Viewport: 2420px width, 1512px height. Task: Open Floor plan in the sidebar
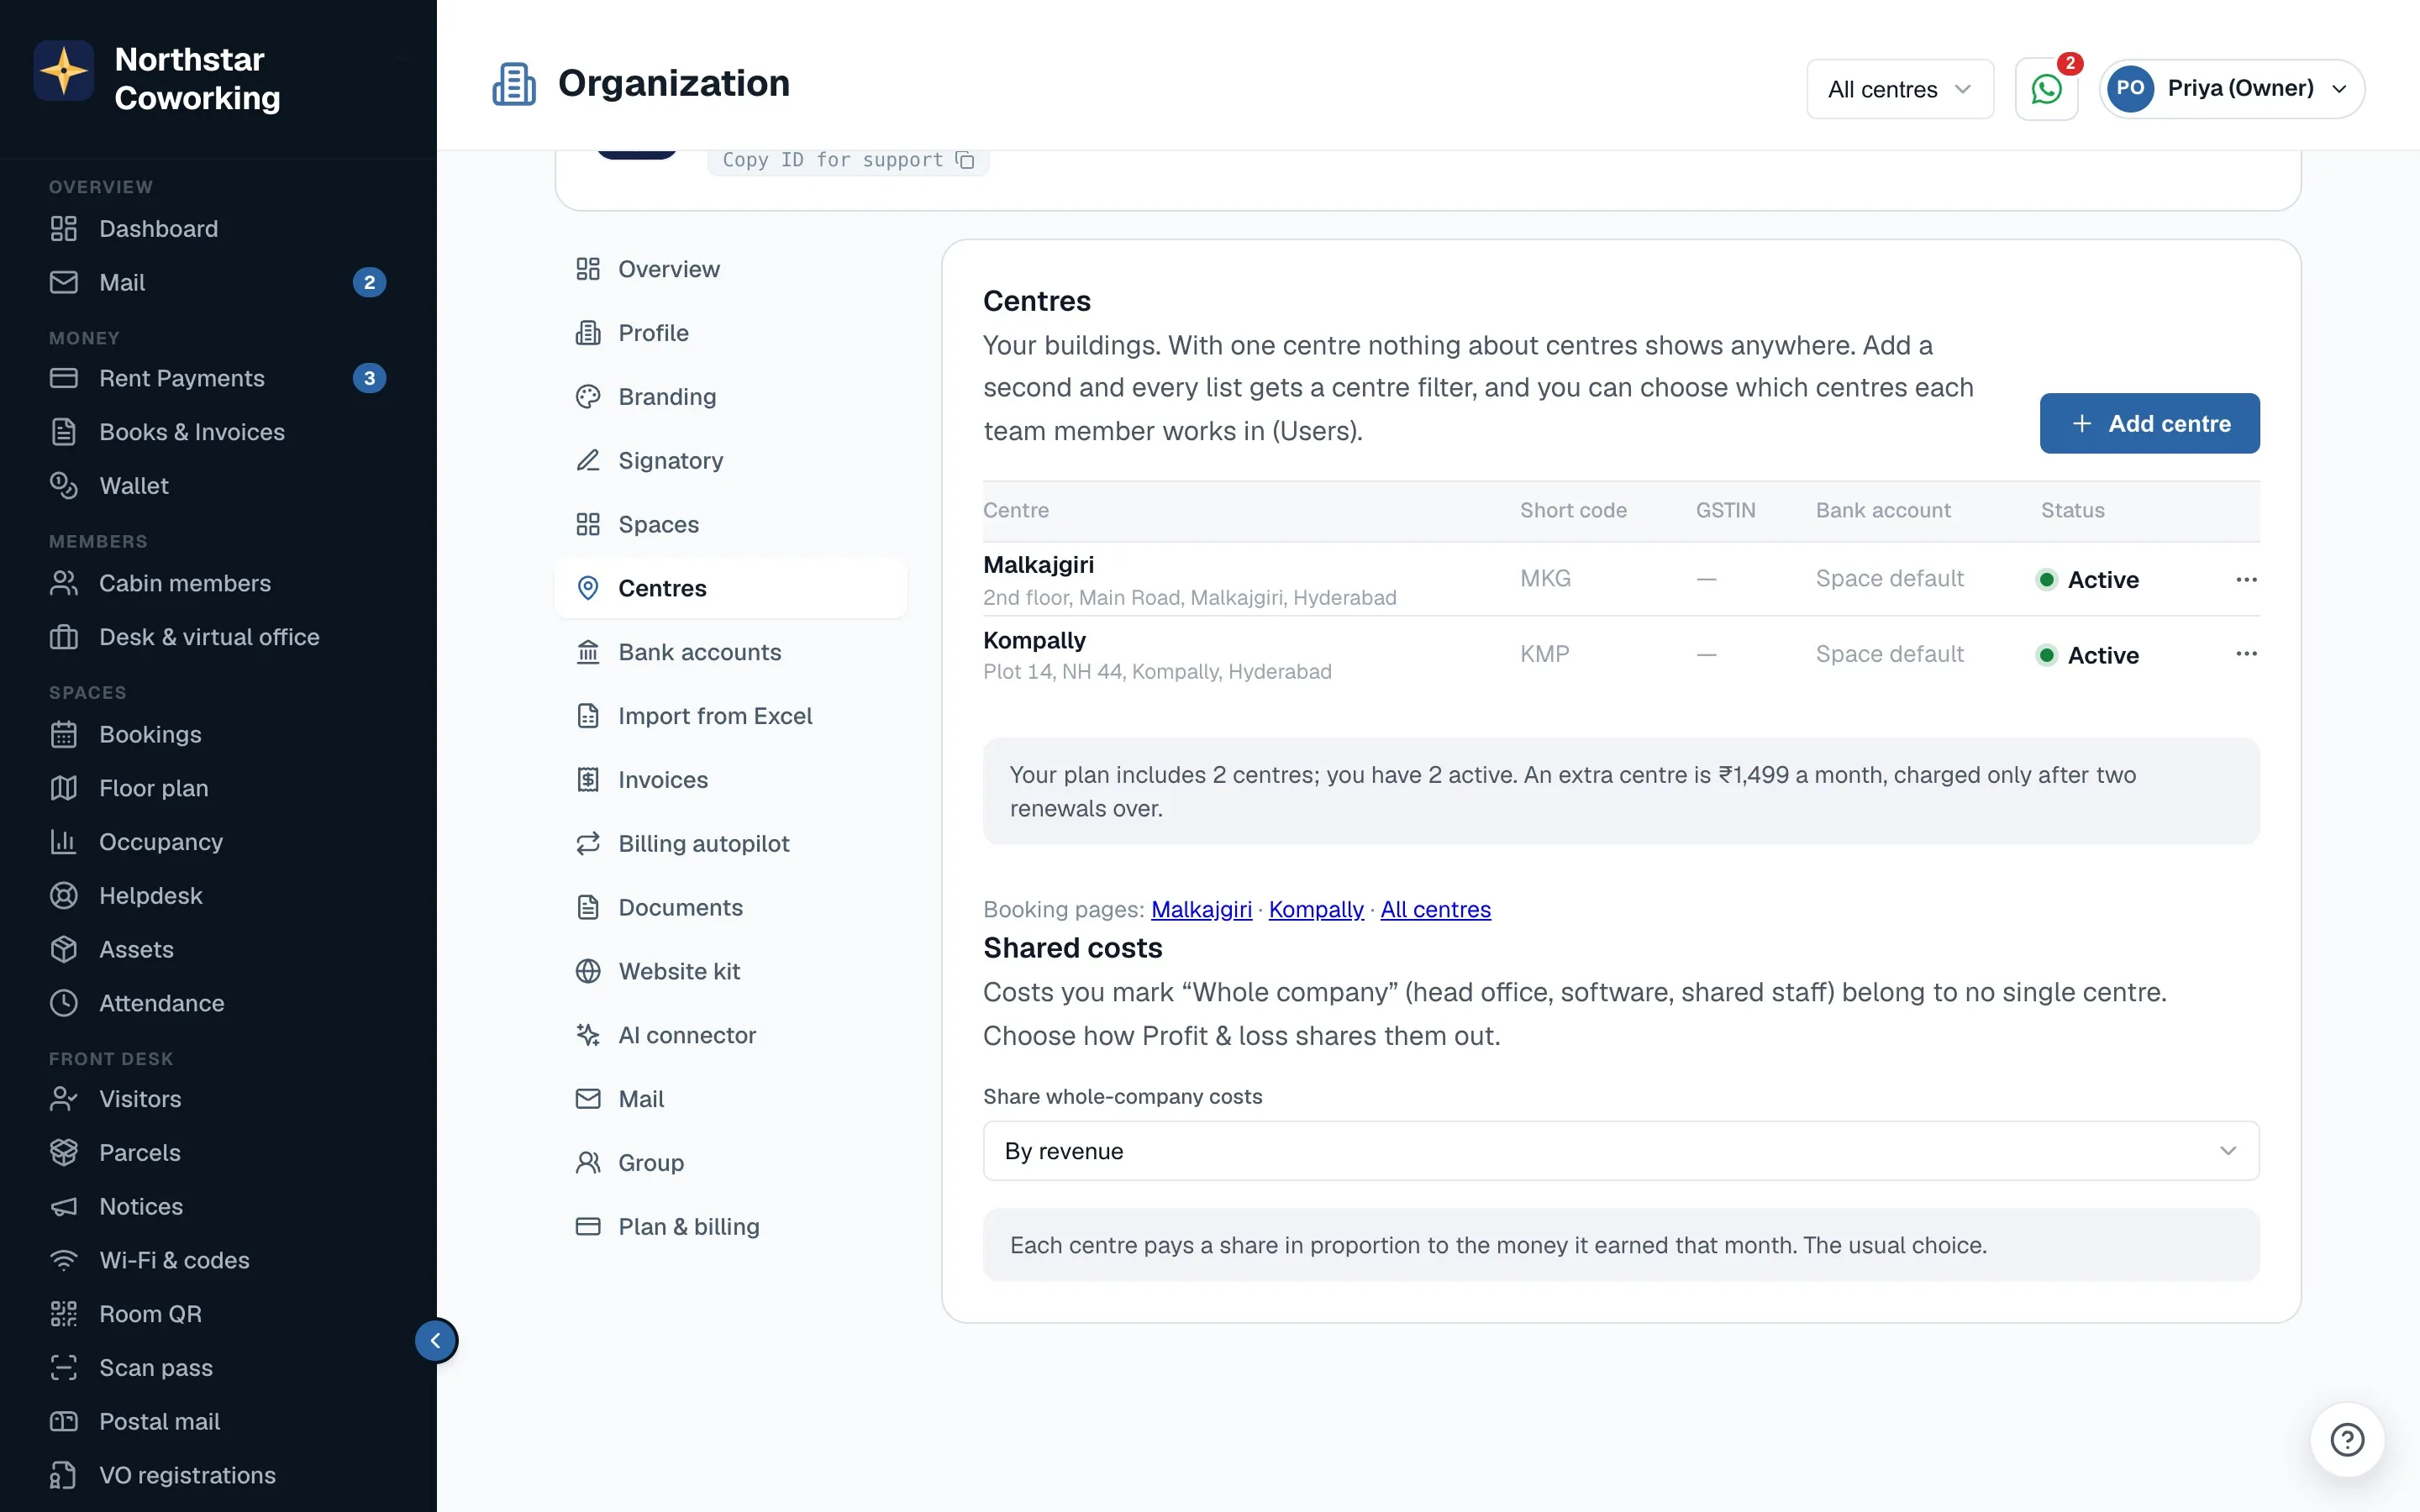tap(218, 788)
